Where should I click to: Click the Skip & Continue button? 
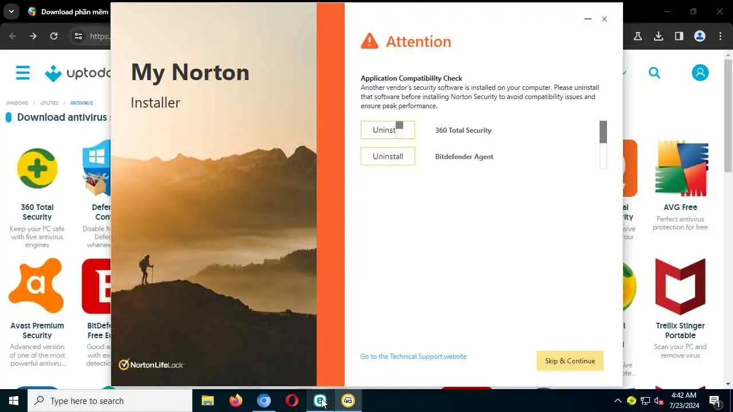[570, 361]
